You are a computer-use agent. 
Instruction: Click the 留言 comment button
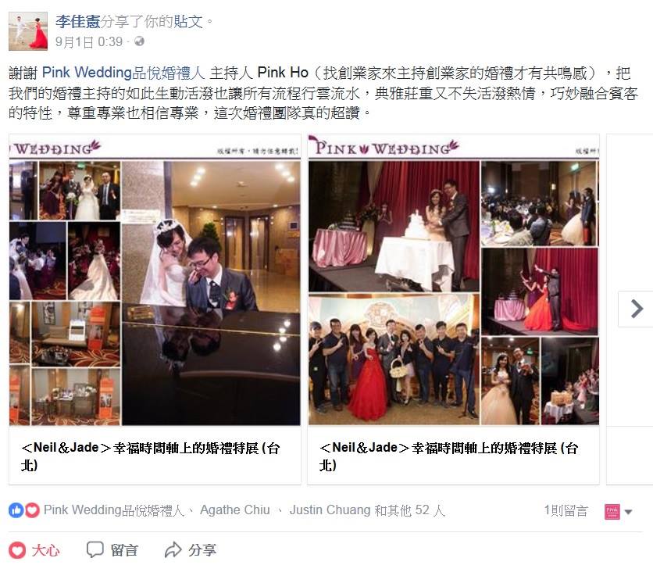pyautogui.click(x=112, y=550)
